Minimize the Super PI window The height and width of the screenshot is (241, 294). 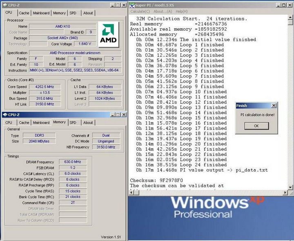pyautogui.click(x=278, y=5)
